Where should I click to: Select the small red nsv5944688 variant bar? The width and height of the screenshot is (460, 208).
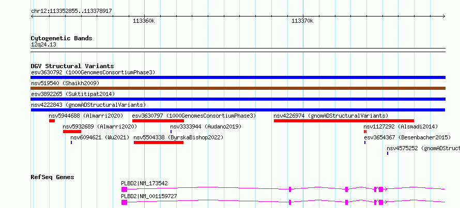point(52,121)
